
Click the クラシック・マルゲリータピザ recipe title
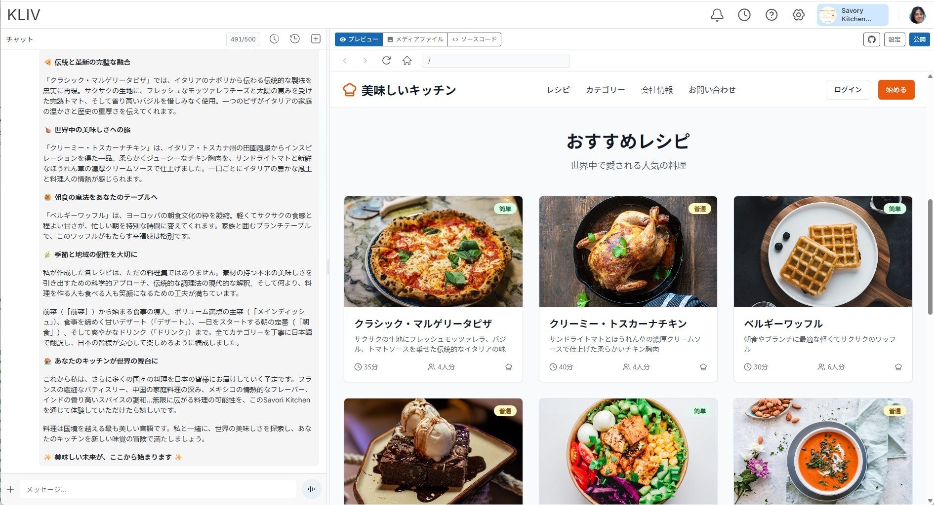423,324
